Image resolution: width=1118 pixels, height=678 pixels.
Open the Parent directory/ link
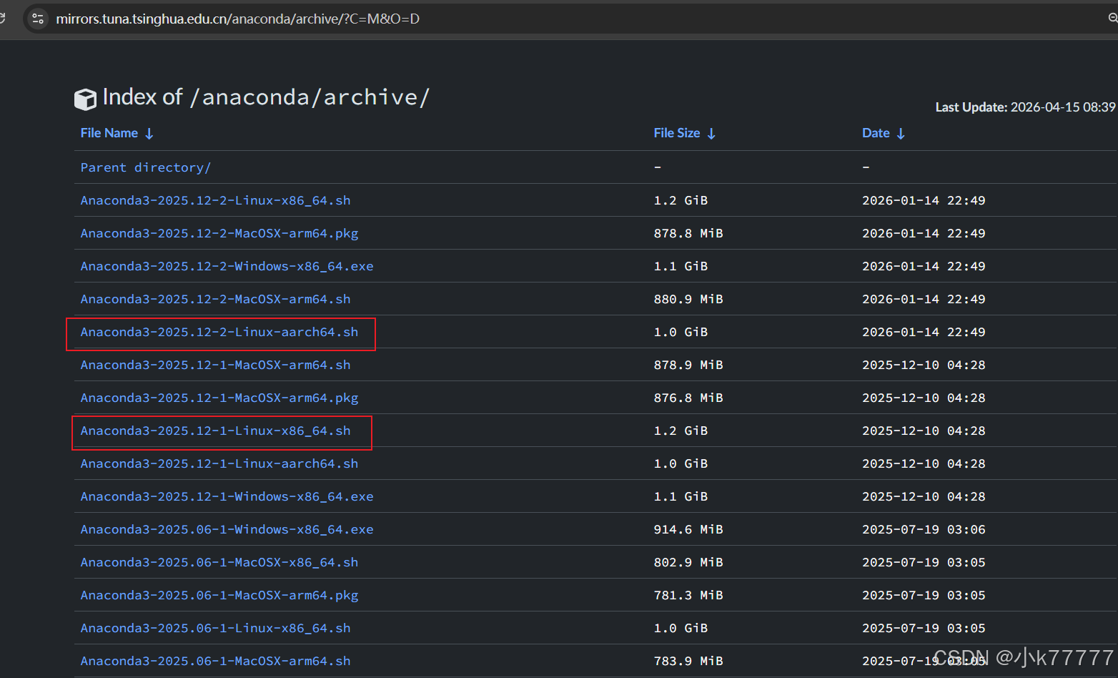[x=146, y=167]
